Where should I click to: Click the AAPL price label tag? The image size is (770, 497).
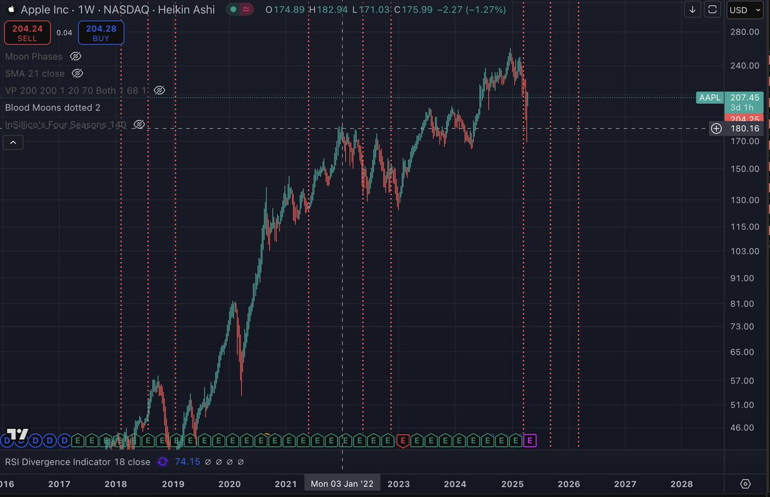tap(711, 97)
